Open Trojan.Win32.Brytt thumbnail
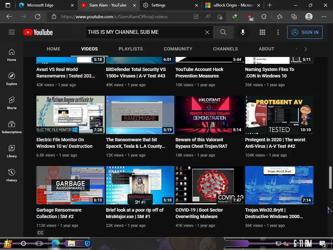The image size is (333, 250). coord(279,185)
